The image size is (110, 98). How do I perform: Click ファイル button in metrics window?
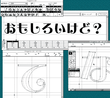coord(103,14)
